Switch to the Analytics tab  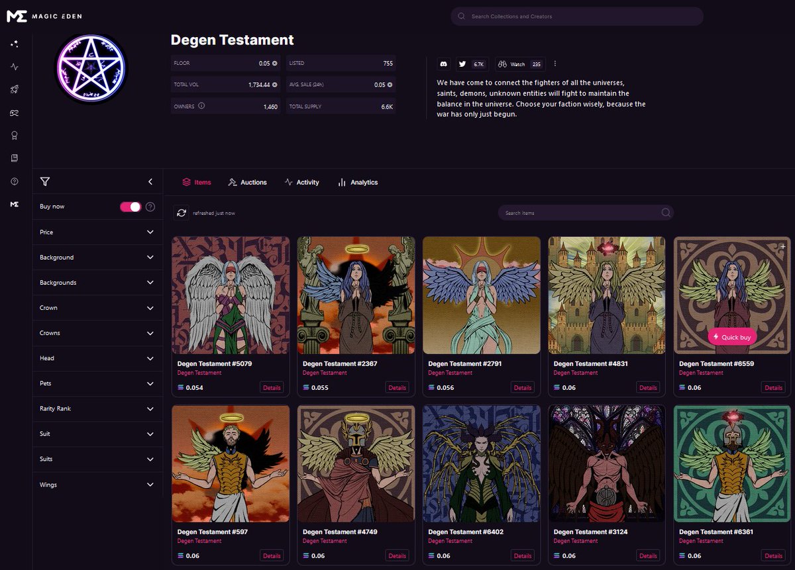pos(358,182)
